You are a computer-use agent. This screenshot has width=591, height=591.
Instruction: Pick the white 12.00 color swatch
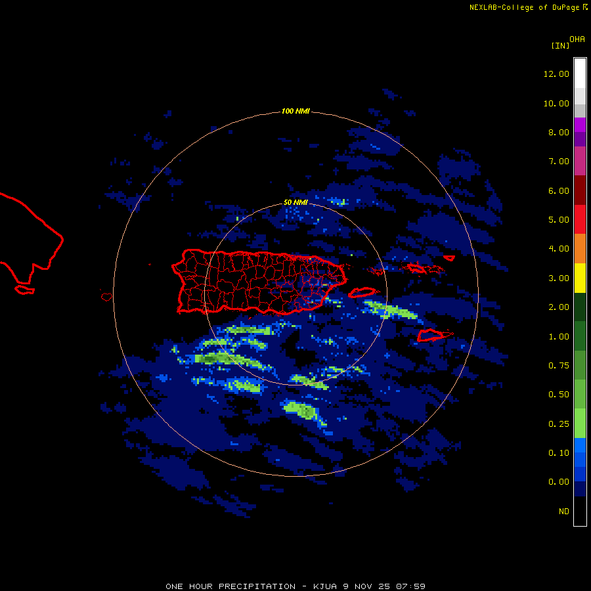[x=580, y=73]
